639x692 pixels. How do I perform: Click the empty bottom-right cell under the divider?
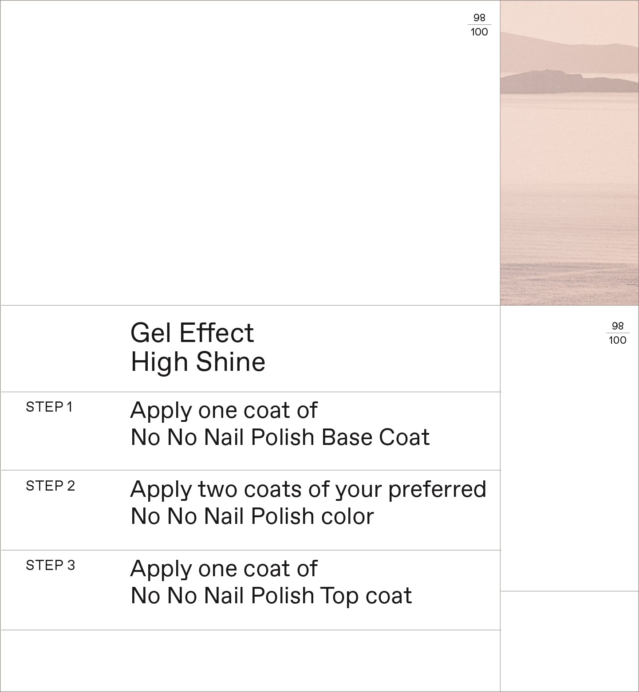(569, 641)
